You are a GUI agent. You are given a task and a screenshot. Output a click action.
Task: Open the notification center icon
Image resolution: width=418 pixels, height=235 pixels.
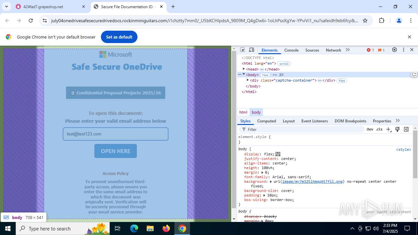click(407, 228)
